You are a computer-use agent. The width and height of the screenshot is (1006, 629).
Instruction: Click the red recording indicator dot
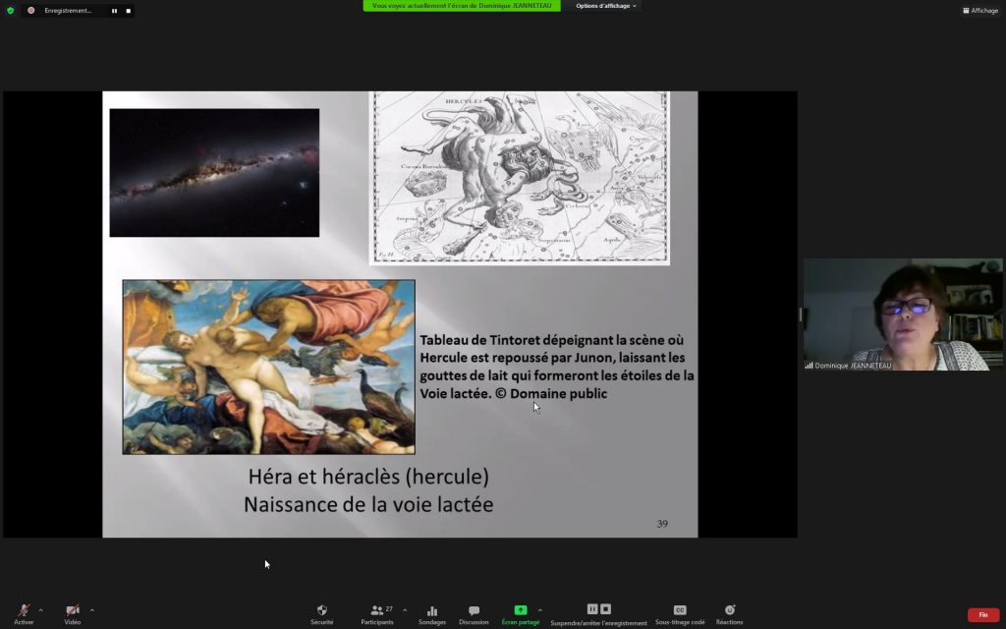[30, 10]
